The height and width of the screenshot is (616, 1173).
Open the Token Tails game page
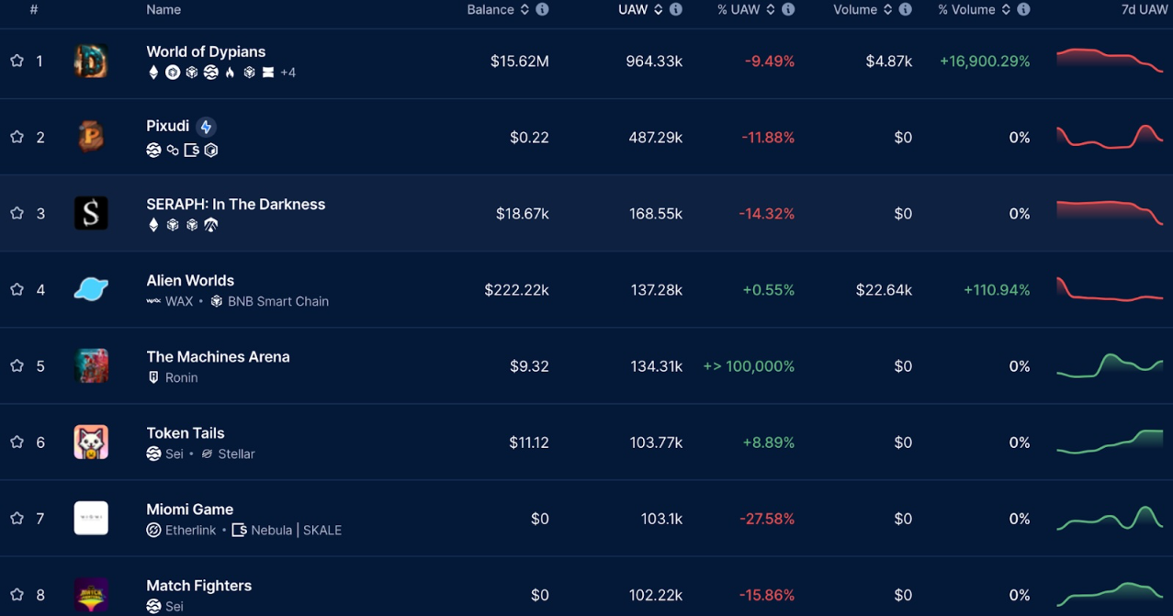tap(185, 432)
